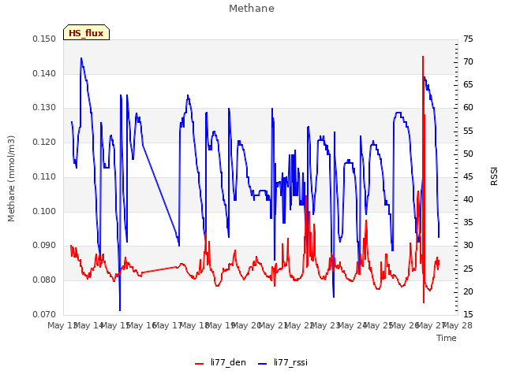Click the 25 RSSI axis value
The width and height of the screenshot is (505, 378).
[468, 269]
